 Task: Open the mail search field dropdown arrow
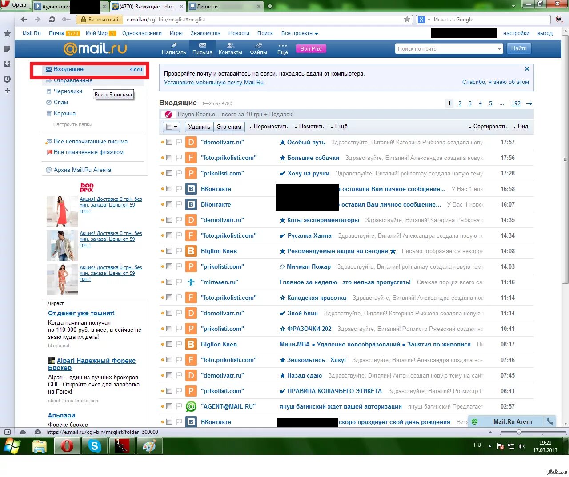[x=499, y=49]
